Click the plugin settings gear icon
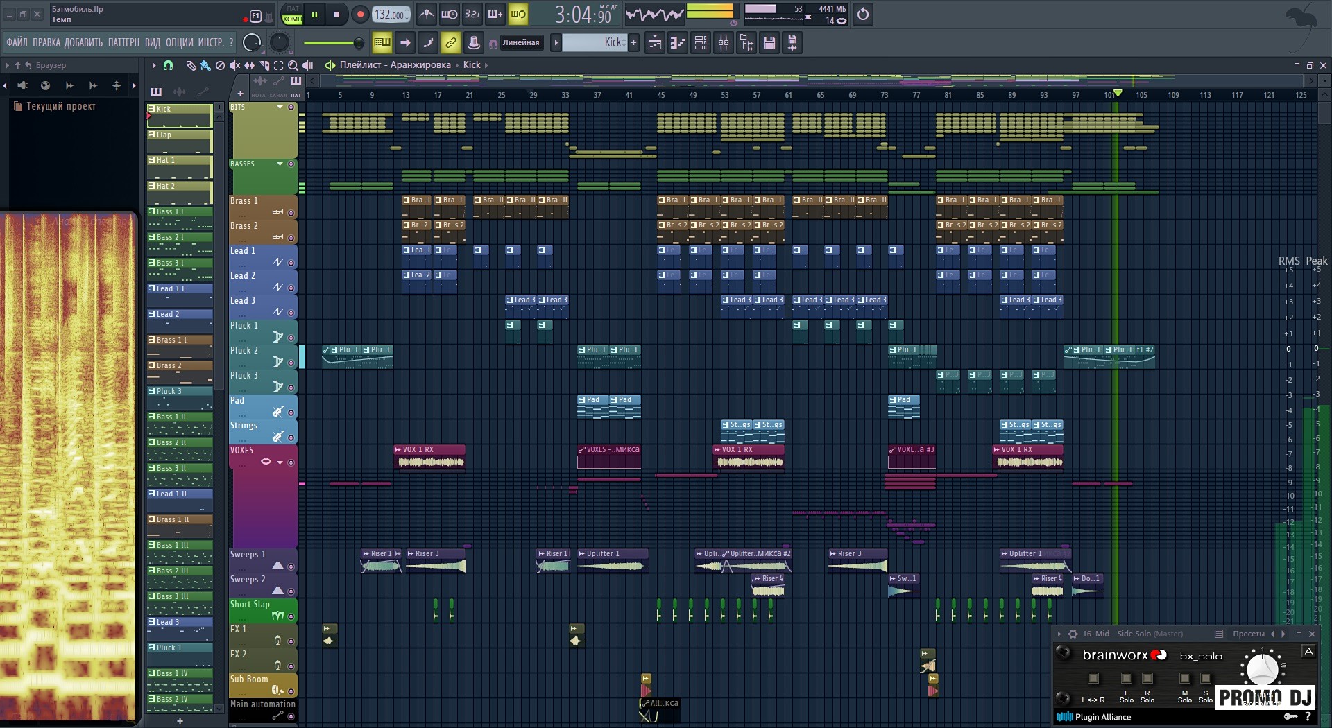Screen dimensions: 1332x728 pos(1073,634)
